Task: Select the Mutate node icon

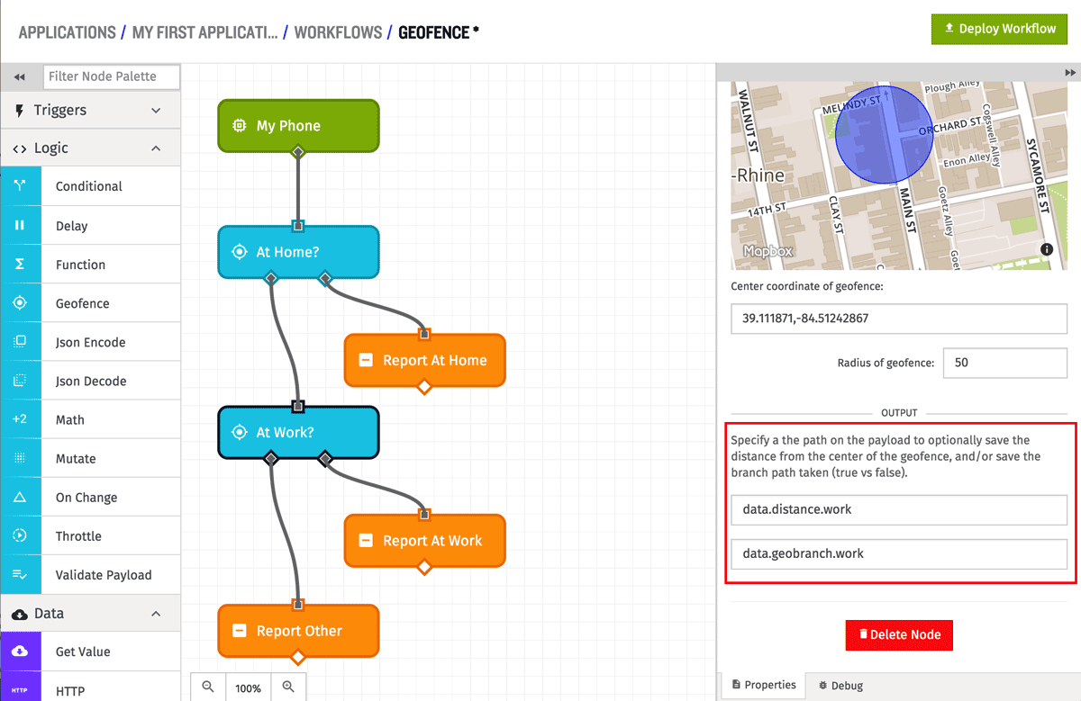Action: [x=20, y=458]
